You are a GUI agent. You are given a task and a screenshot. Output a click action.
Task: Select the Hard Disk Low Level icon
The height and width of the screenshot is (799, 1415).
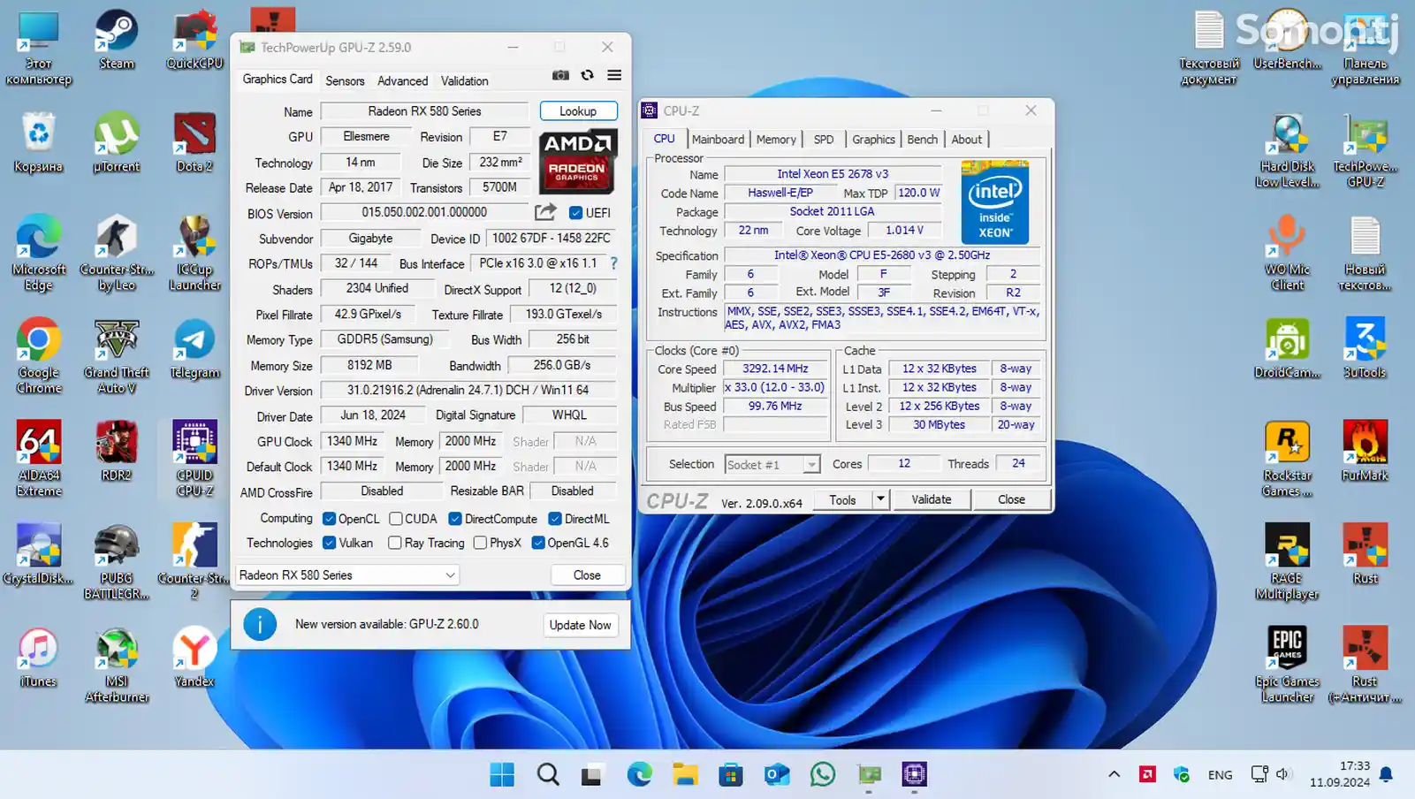point(1287,150)
